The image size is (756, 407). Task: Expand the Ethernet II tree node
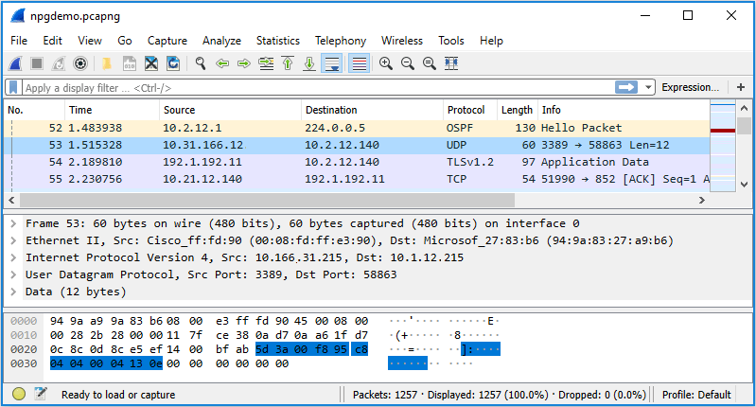pyautogui.click(x=13, y=240)
